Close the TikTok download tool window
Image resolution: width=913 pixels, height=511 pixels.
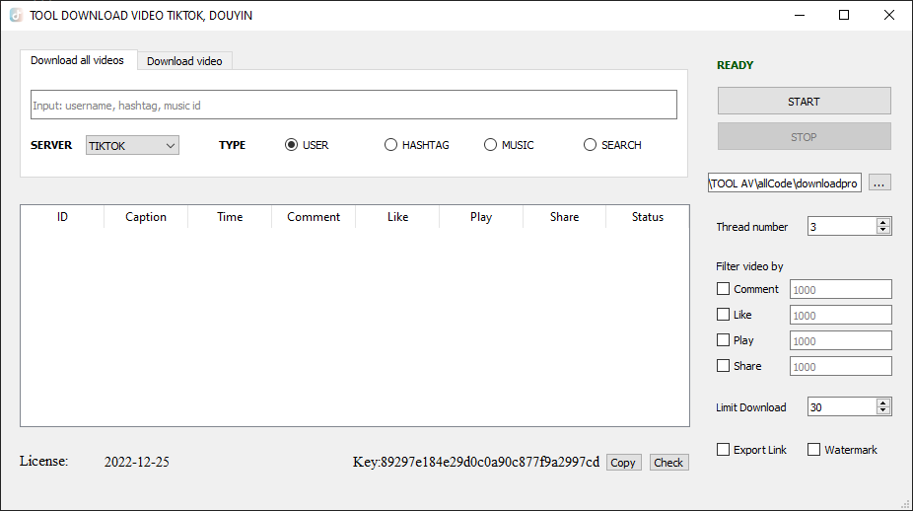click(889, 15)
